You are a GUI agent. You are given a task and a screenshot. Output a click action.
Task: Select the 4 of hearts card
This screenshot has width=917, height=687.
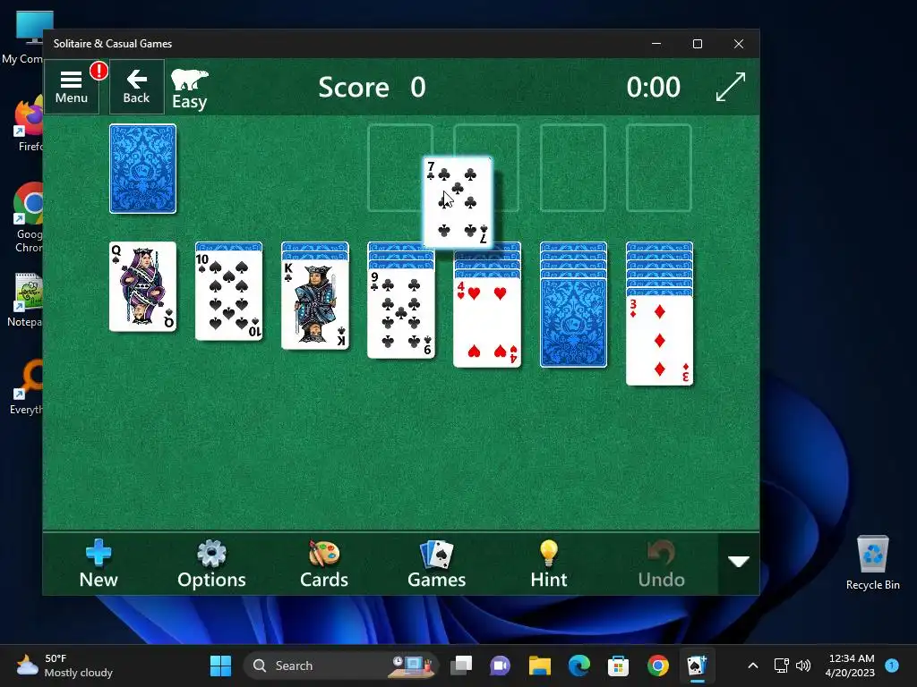486,322
